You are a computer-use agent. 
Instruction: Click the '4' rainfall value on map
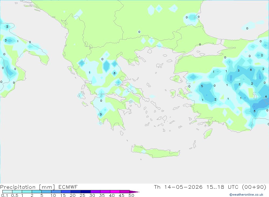coord(266,96)
